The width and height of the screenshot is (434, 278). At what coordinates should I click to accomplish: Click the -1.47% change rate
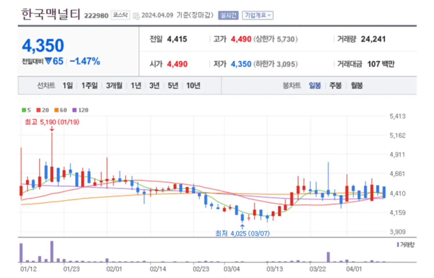click(85, 61)
